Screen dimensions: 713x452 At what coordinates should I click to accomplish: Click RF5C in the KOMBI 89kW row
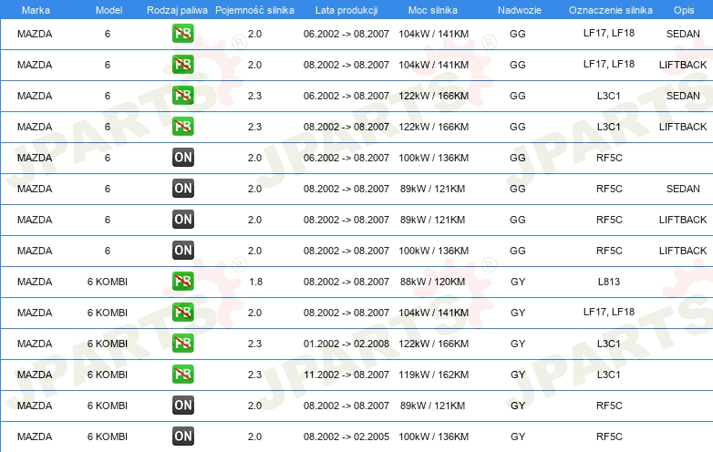coord(609,406)
